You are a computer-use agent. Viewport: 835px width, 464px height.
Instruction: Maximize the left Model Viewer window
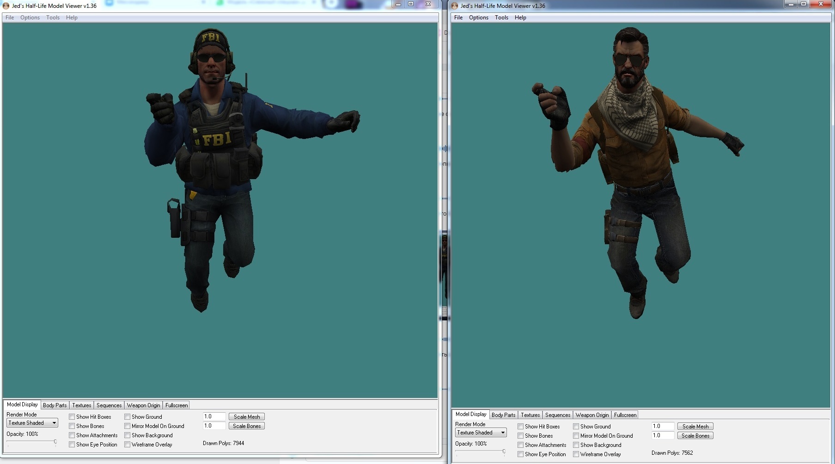tap(411, 4)
